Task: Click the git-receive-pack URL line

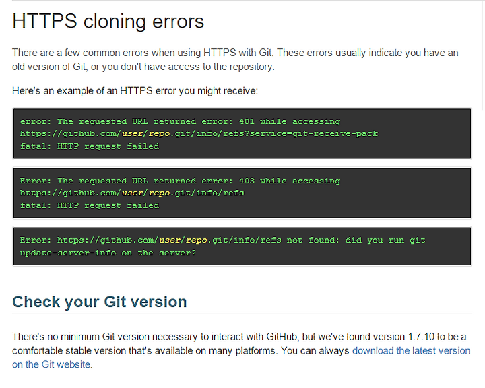Action: coord(199,133)
